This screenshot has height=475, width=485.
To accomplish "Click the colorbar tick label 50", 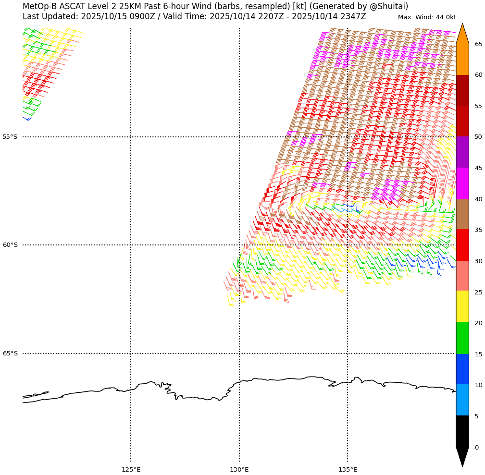I will click(478, 137).
